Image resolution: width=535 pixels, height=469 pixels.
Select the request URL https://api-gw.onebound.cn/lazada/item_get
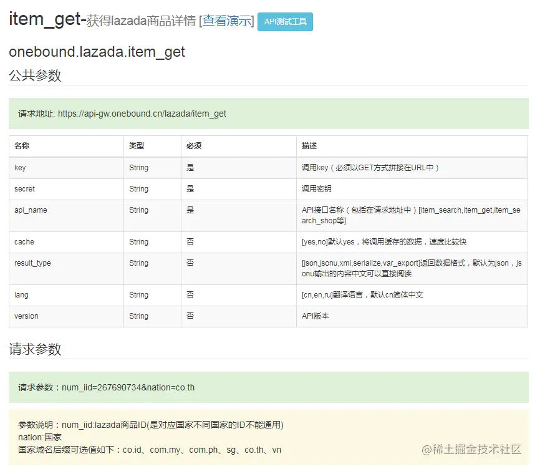pos(142,114)
